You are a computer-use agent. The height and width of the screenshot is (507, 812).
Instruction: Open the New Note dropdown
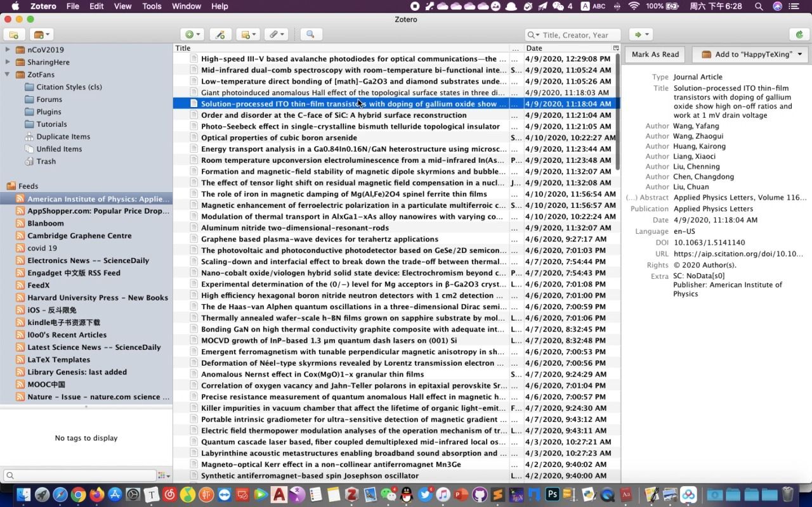point(248,35)
